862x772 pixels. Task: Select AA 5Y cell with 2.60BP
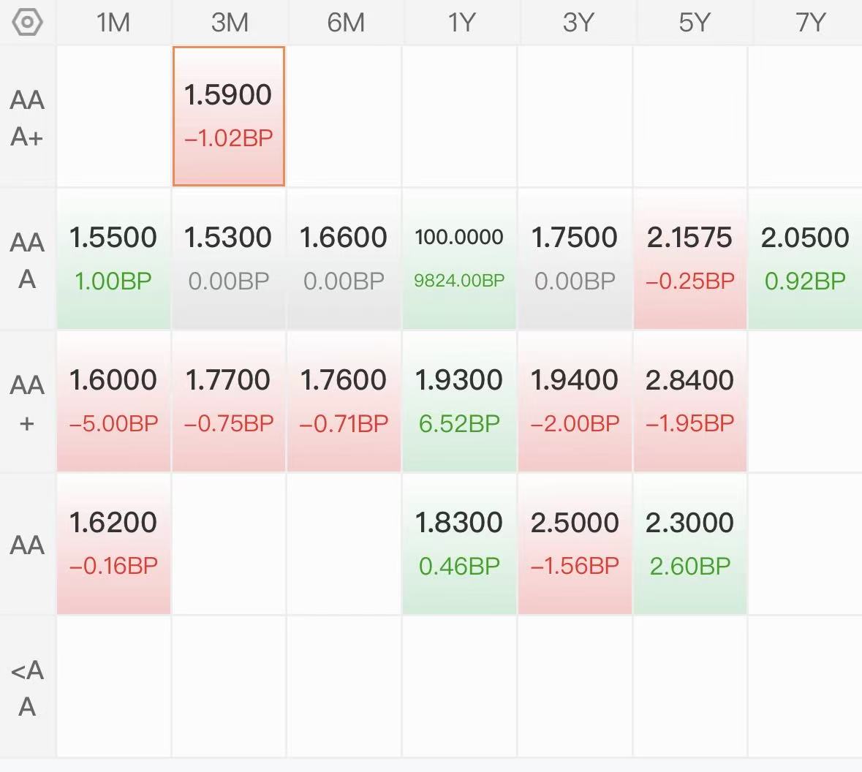pos(690,543)
